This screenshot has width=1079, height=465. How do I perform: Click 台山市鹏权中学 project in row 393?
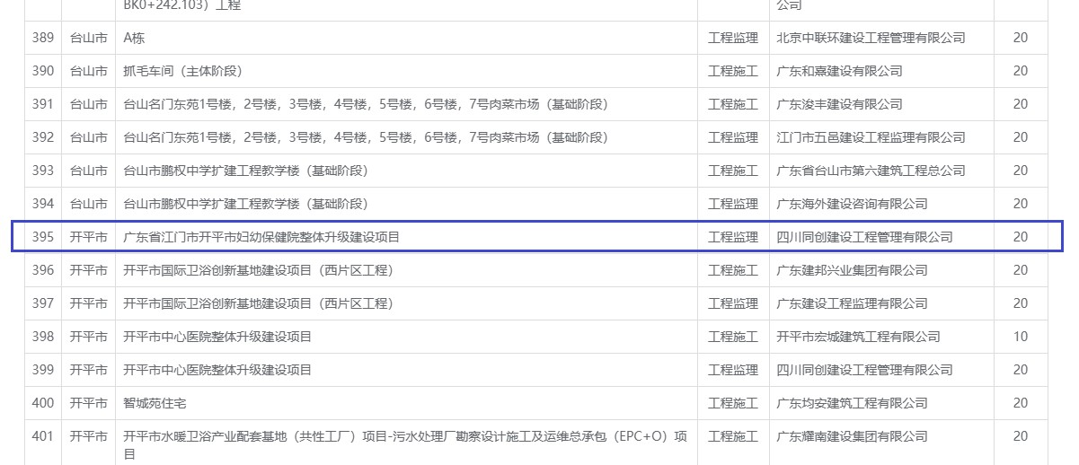(245, 171)
